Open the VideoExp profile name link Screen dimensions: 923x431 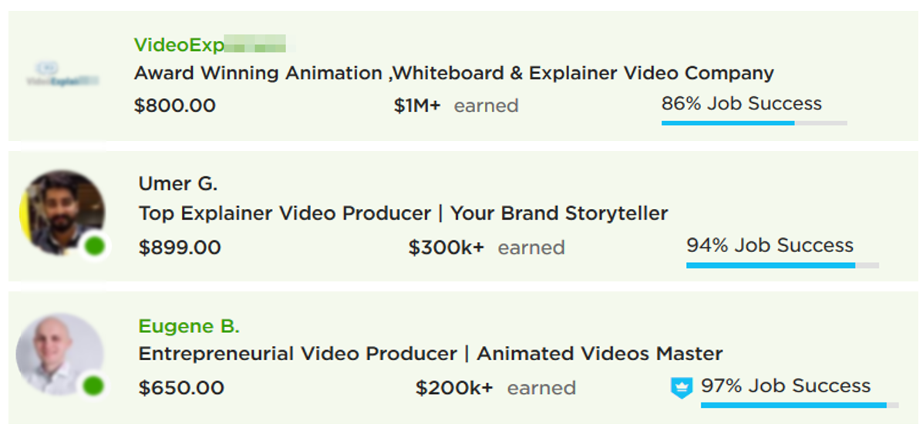coord(211,45)
